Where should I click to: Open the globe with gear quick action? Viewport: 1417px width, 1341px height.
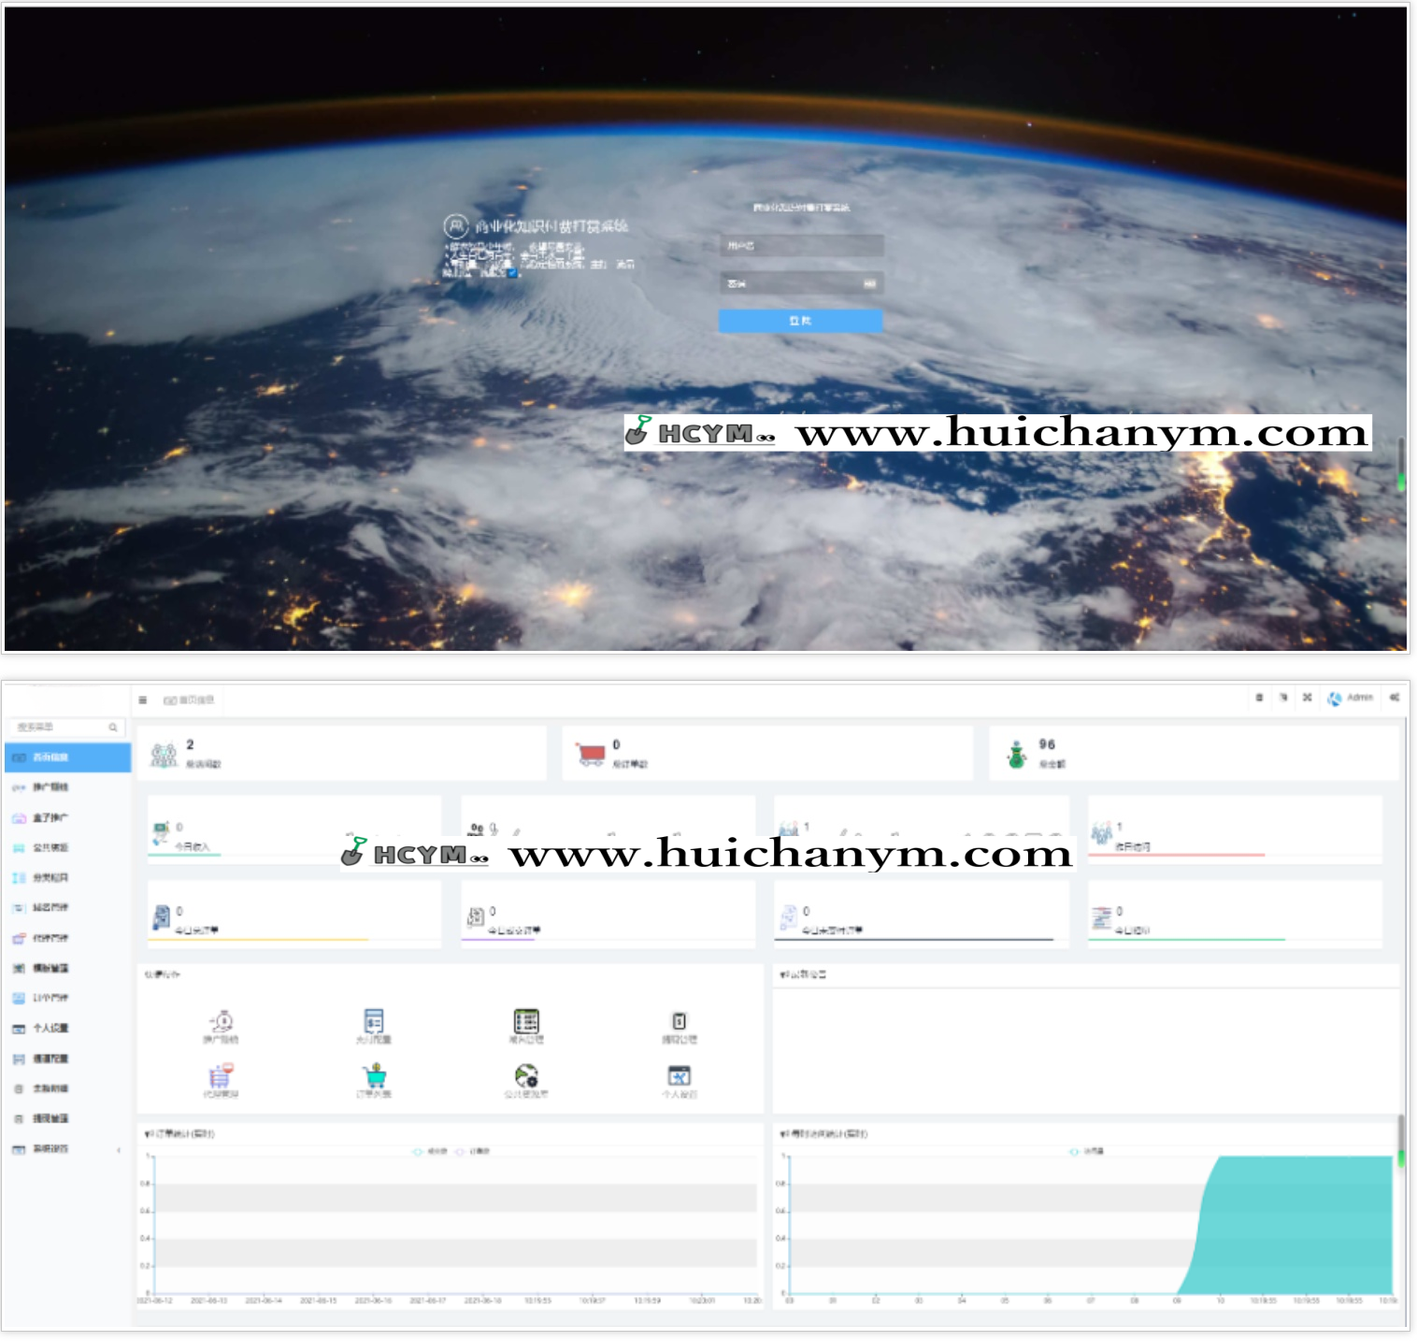click(x=526, y=1076)
